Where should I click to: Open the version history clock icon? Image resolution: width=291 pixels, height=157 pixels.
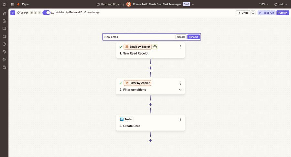[x=253, y=13]
